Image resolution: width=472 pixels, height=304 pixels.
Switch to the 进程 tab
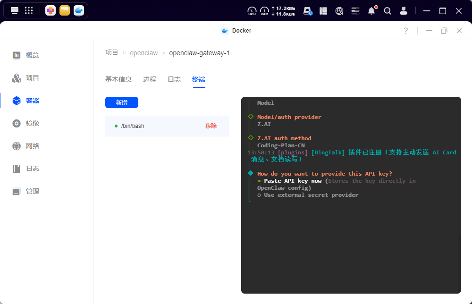point(149,79)
